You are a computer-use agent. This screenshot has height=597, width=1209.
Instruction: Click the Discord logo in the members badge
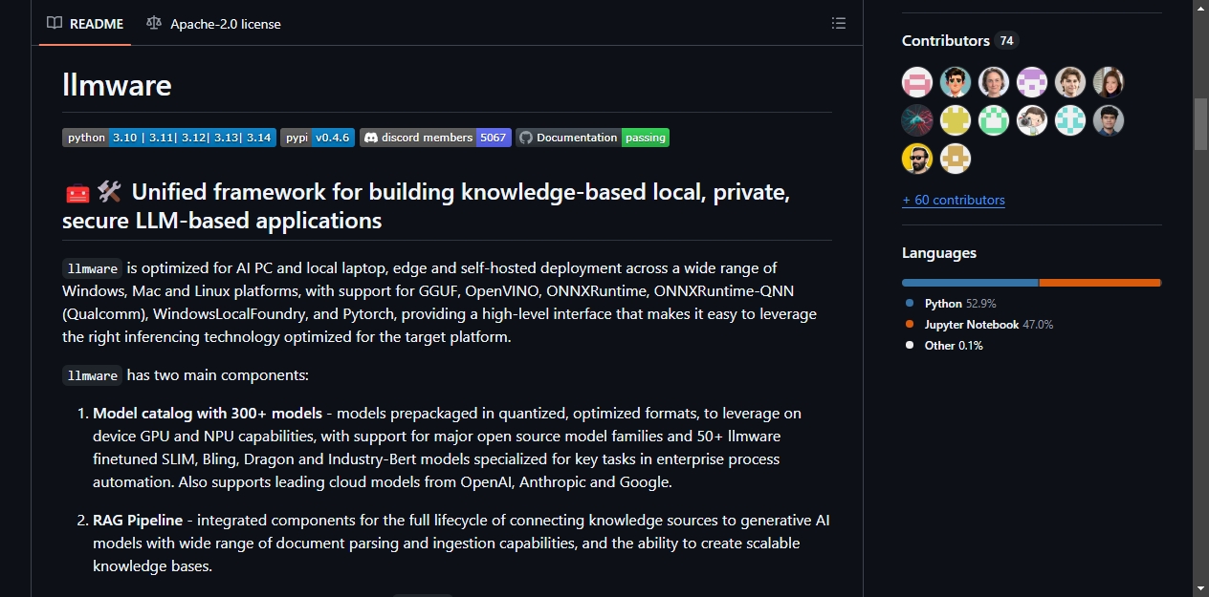click(x=371, y=138)
